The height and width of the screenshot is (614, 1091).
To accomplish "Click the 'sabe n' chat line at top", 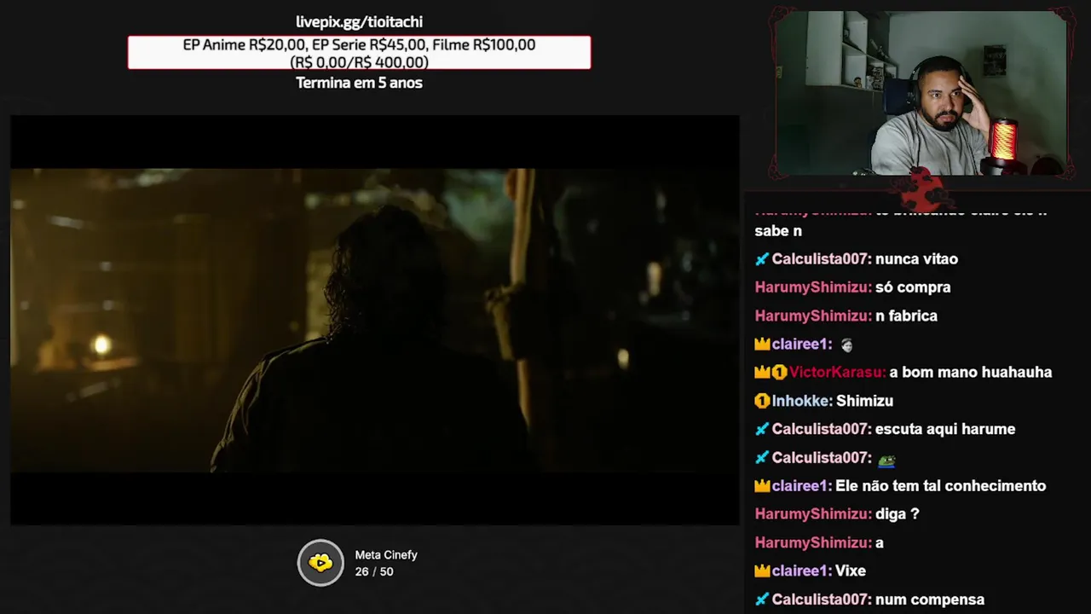I will tap(778, 231).
